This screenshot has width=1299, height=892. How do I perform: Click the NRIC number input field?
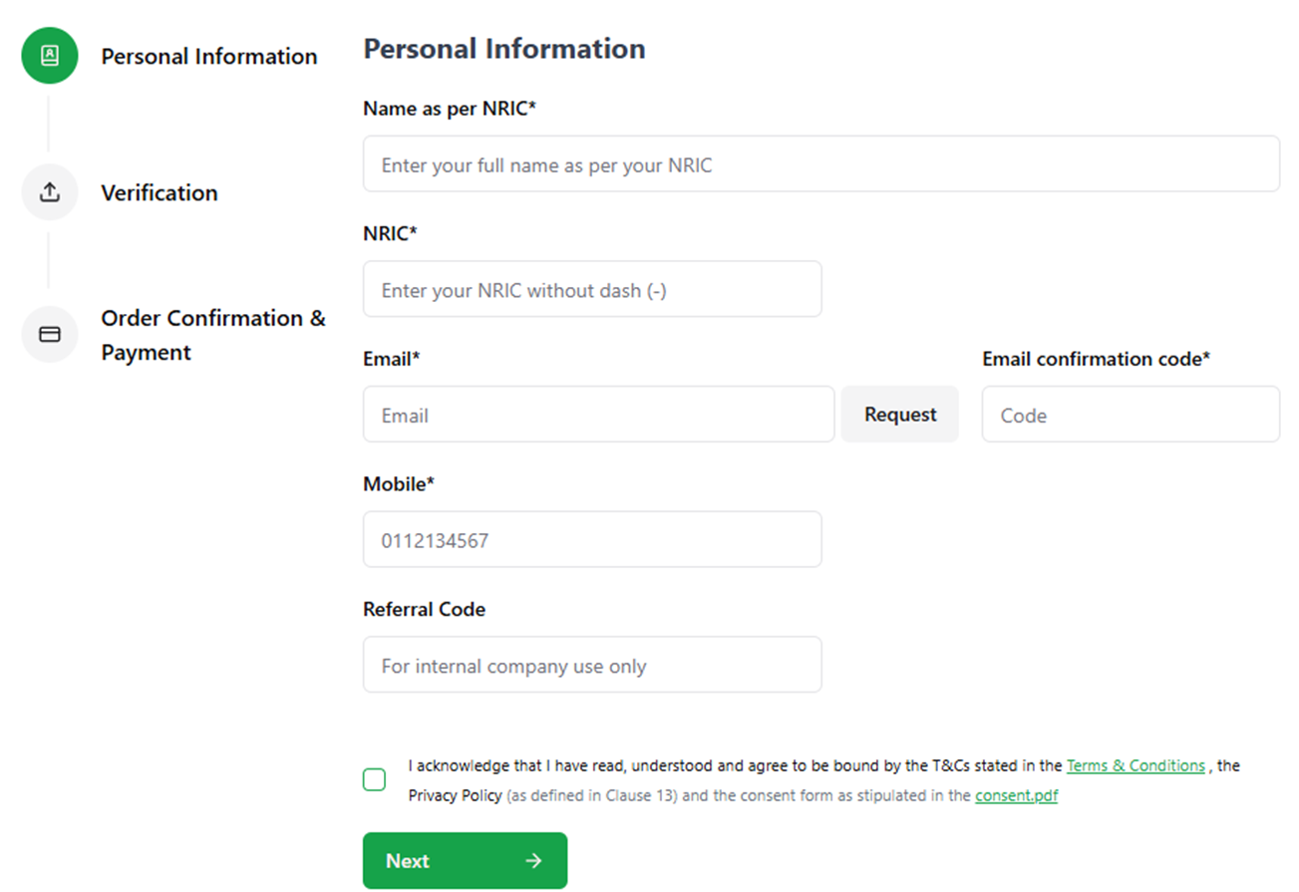coord(592,290)
